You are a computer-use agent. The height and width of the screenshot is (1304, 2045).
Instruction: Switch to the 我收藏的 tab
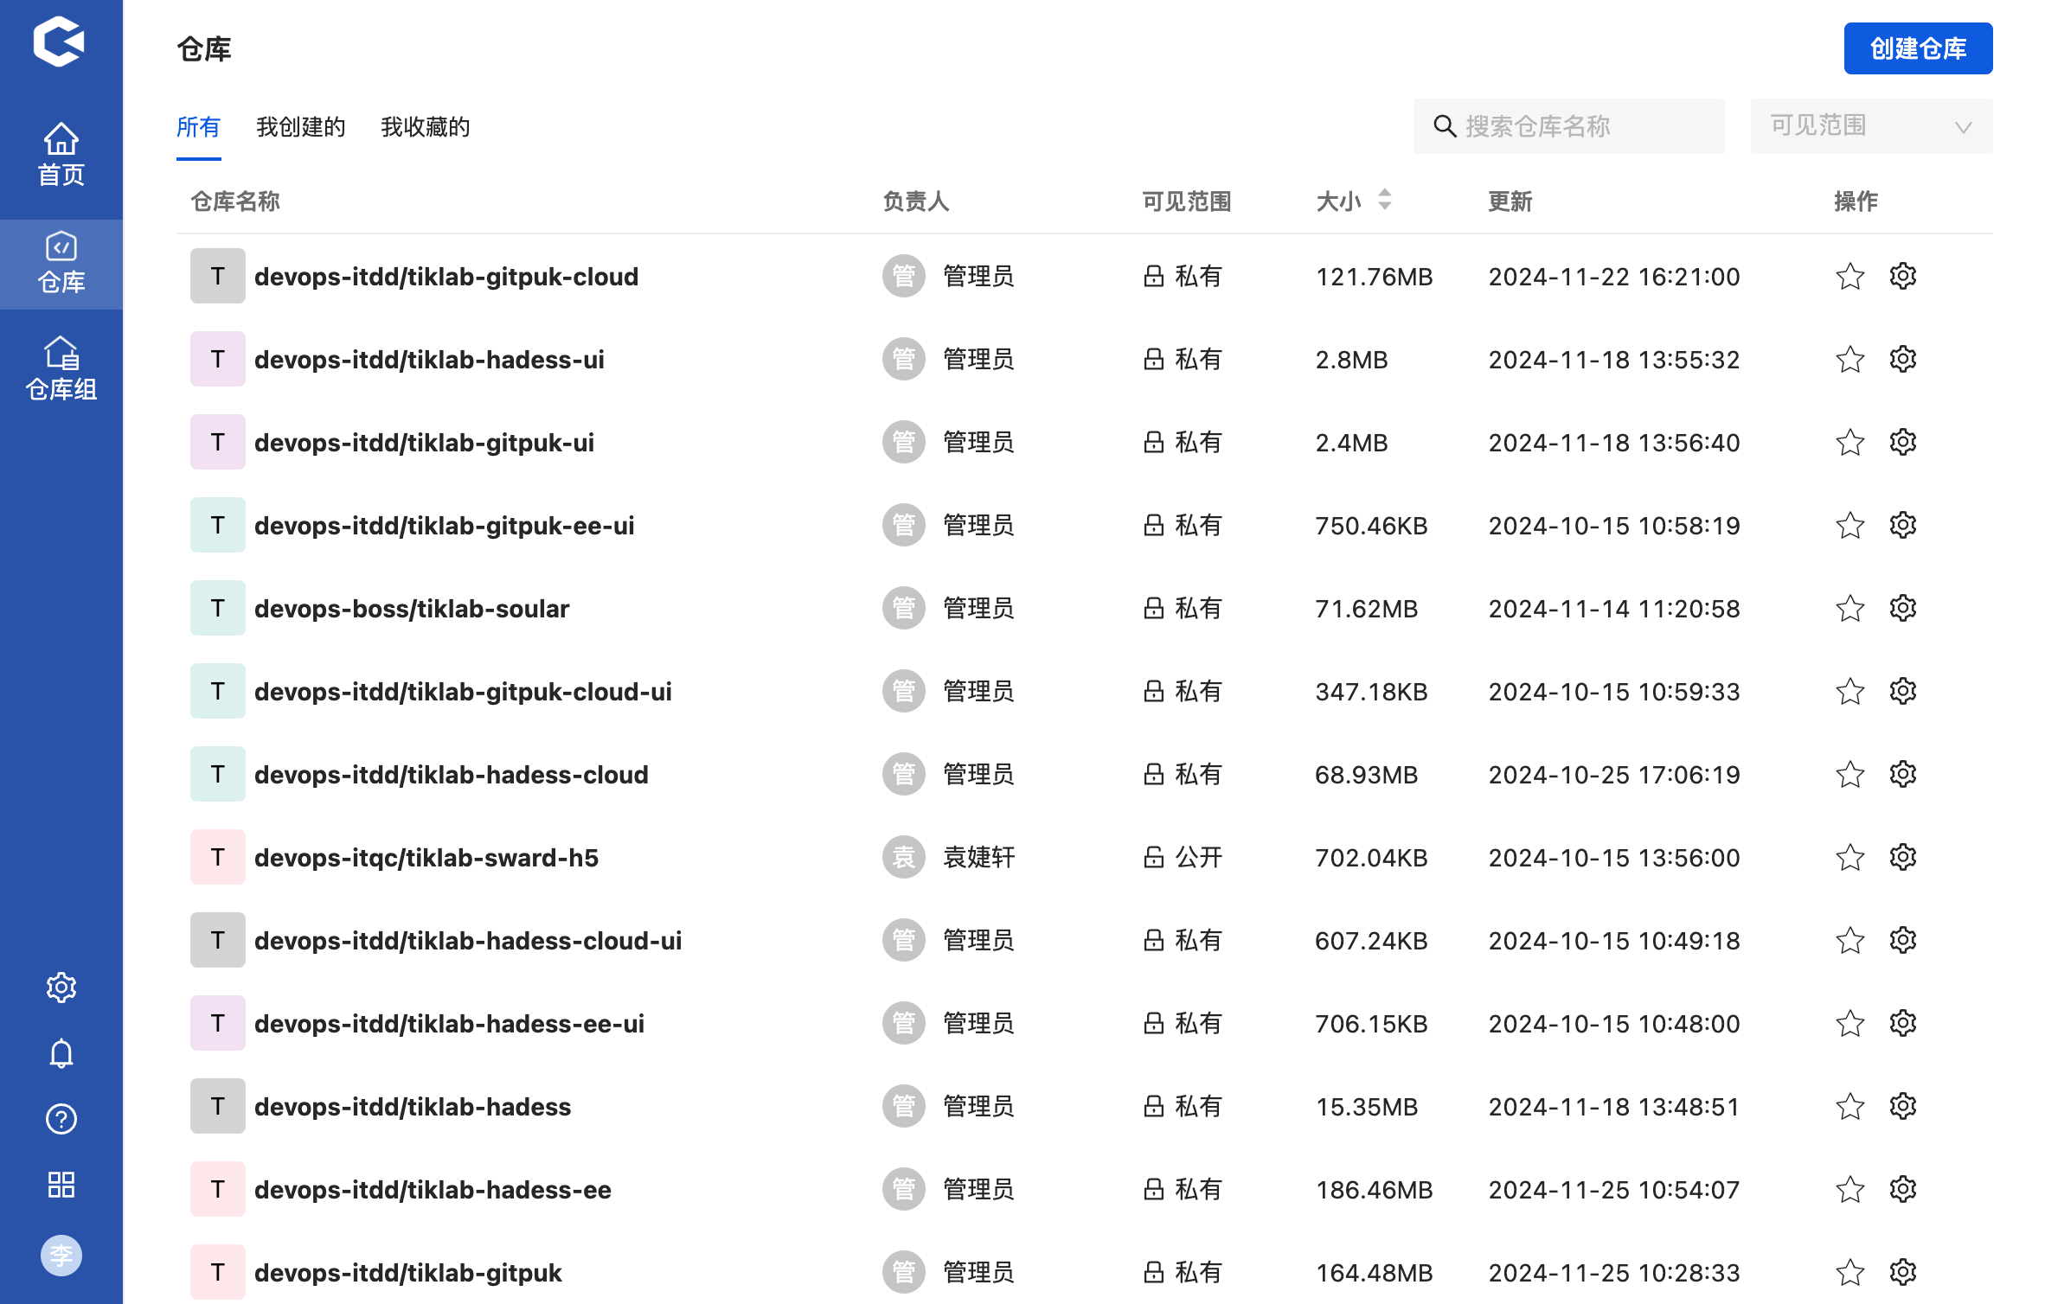426,127
